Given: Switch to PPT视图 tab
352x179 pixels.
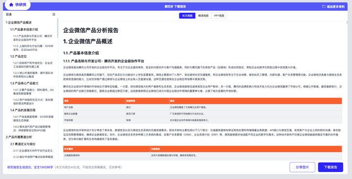Looking at the screenshot, I should (219, 16).
